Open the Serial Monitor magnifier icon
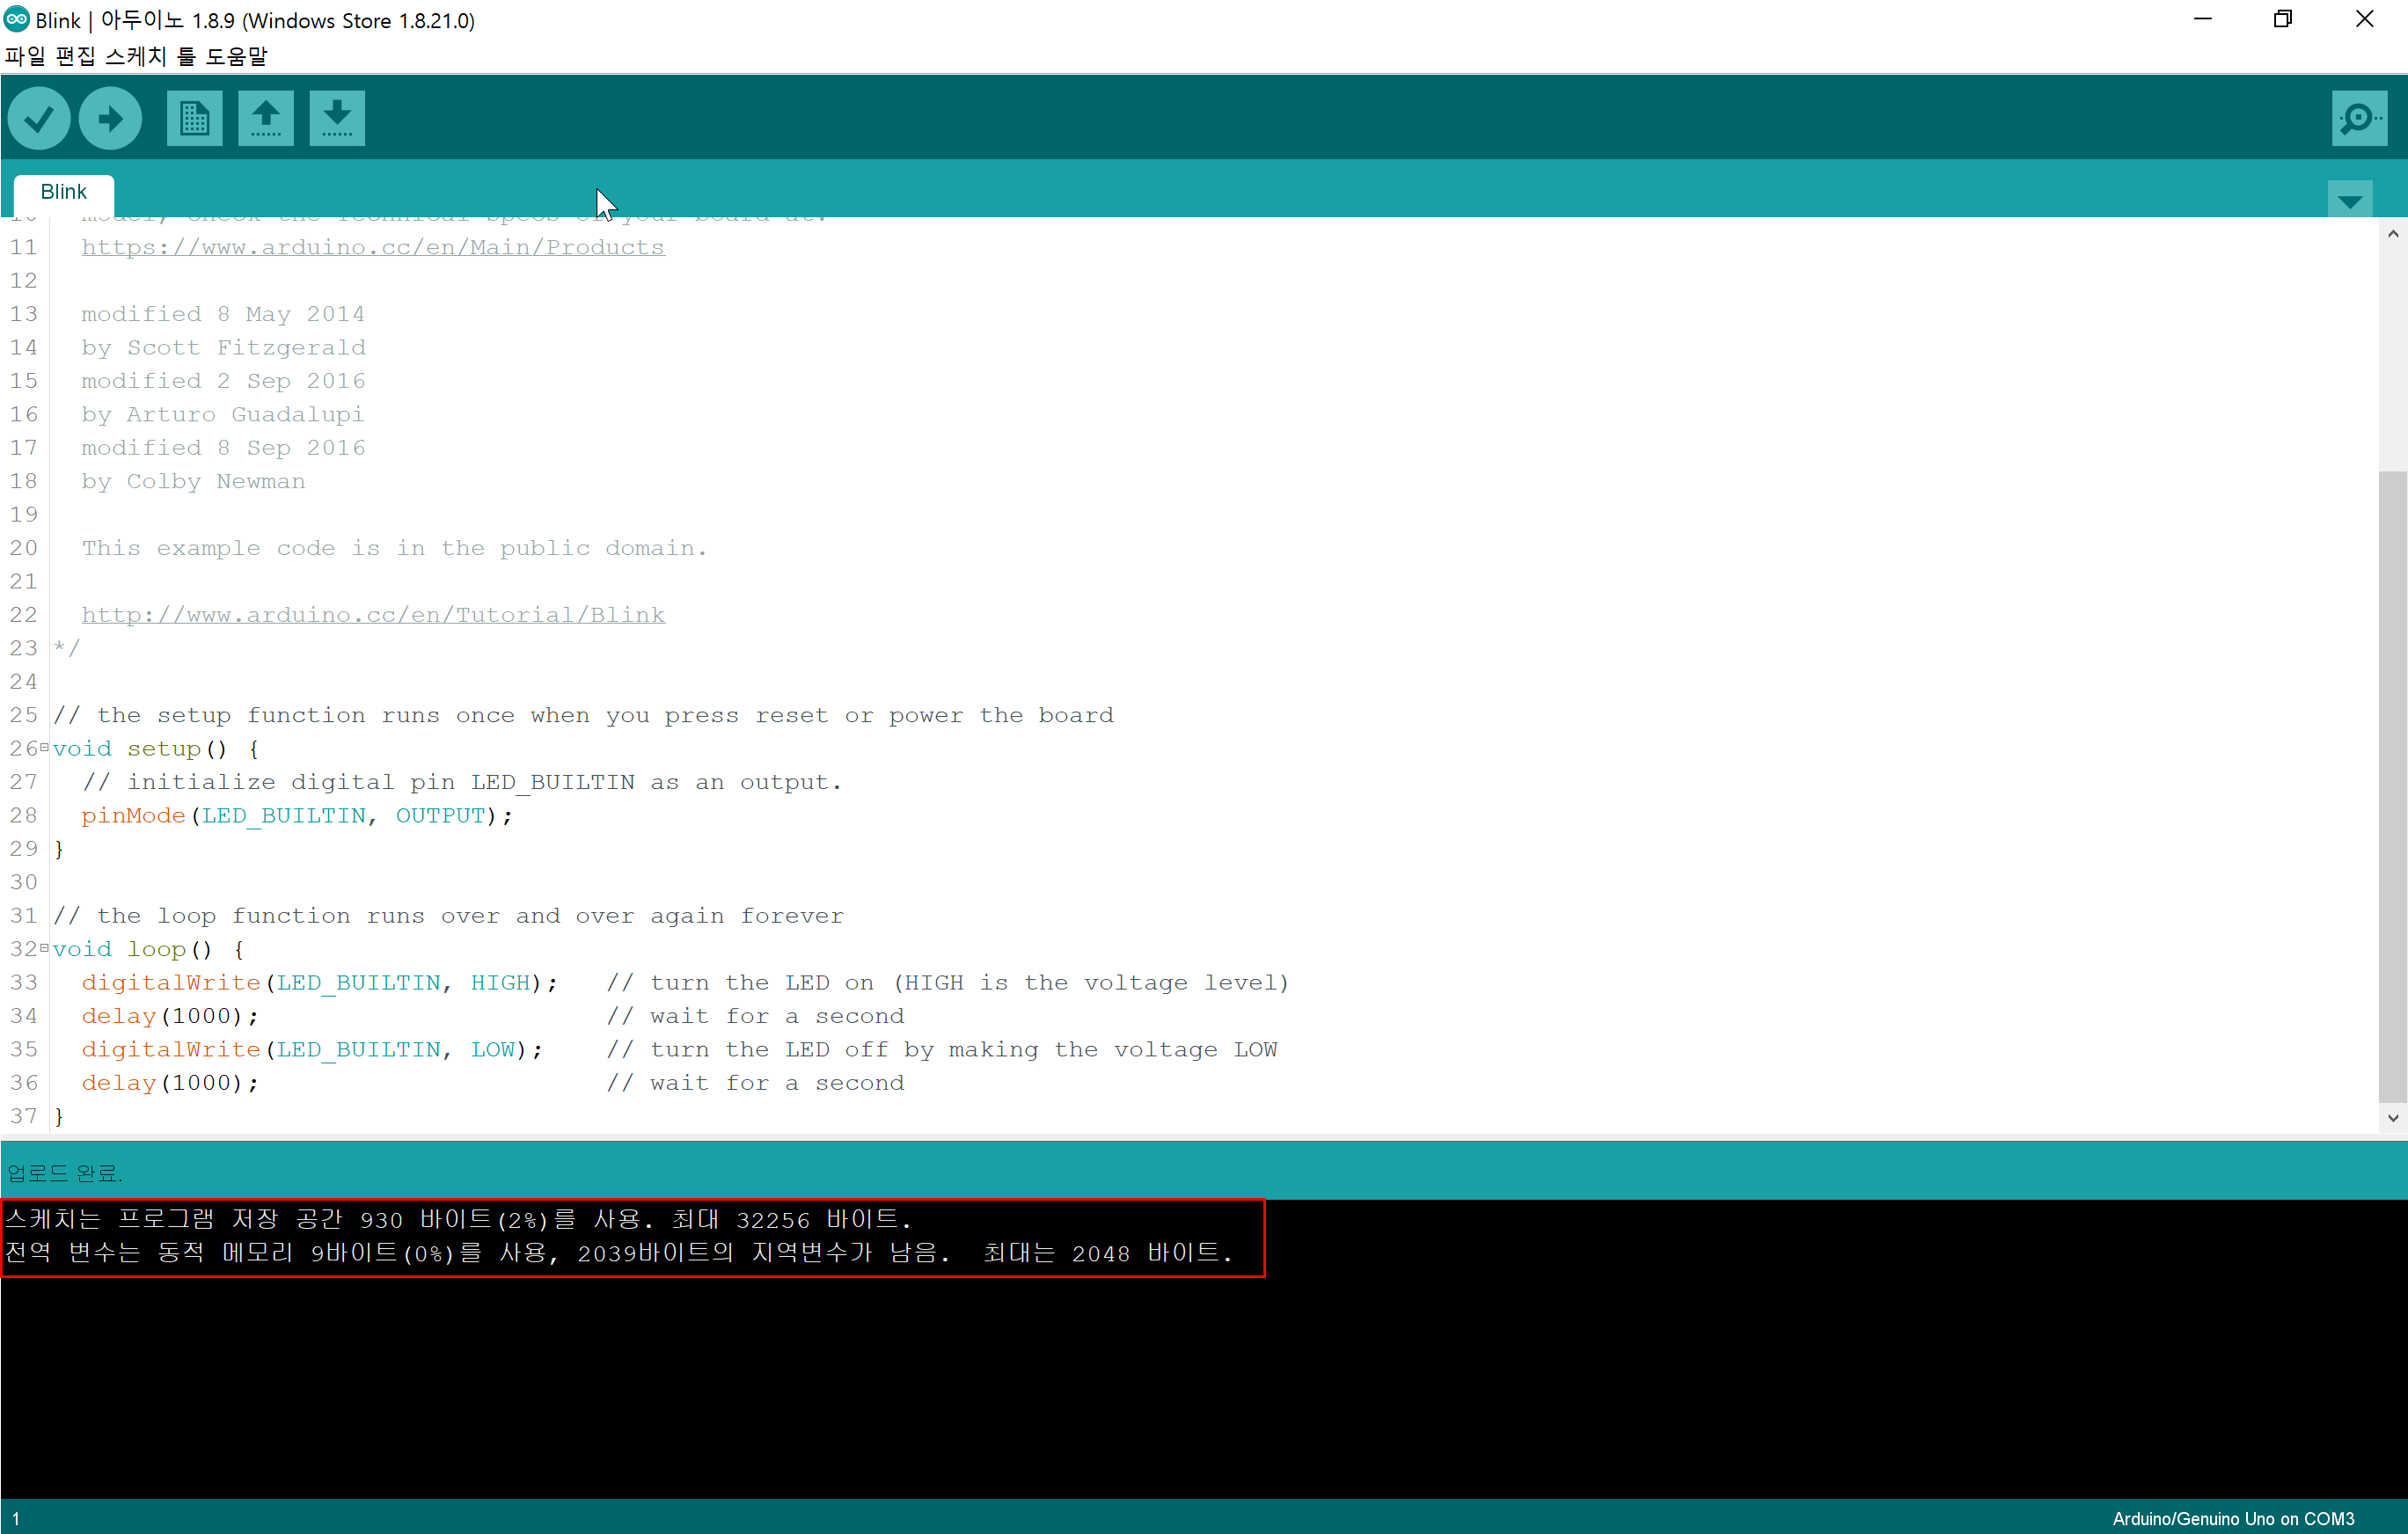Image resolution: width=2408 pixels, height=1534 pixels. (x=2359, y=119)
